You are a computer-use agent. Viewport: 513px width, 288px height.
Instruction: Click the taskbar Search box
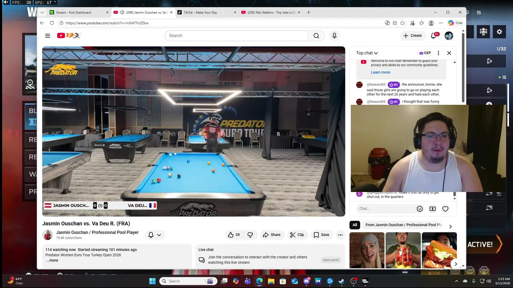pyautogui.click(x=188, y=281)
